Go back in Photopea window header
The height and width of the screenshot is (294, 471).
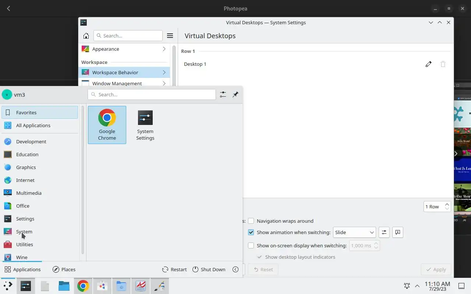click(x=8, y=8)
